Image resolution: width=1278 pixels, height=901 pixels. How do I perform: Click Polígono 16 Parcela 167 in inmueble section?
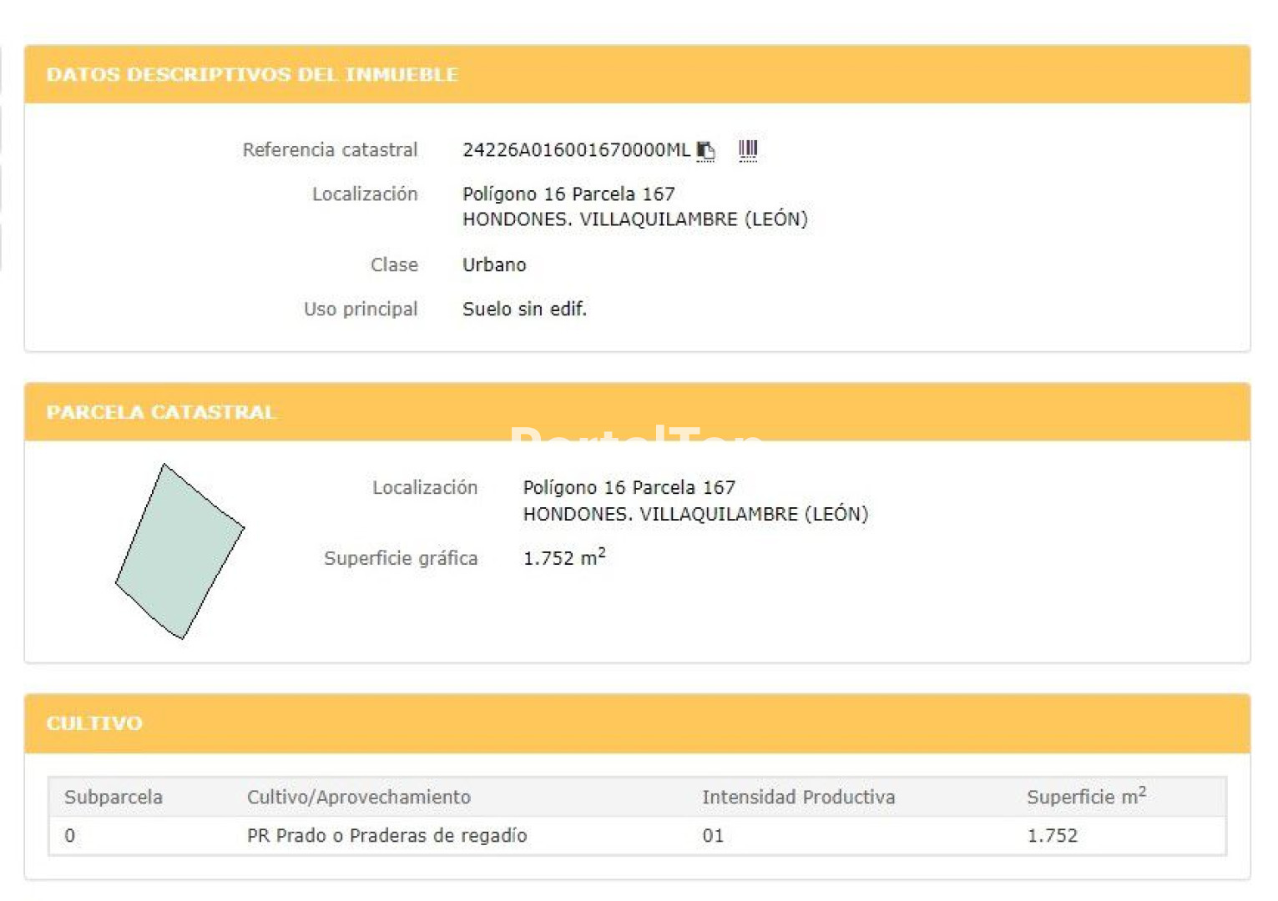[568, 194]
